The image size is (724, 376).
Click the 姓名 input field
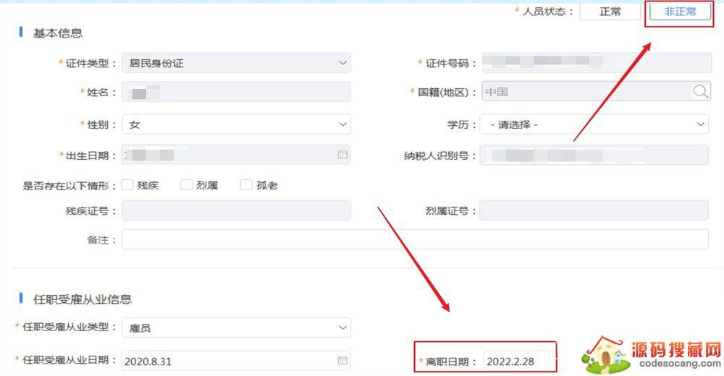pyautogui.click(x=236, y=93)
